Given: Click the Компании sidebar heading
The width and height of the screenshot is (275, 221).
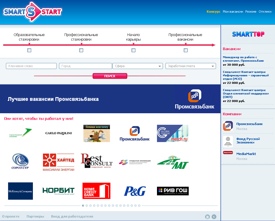Looking at the screenshot, I should 232,114.
